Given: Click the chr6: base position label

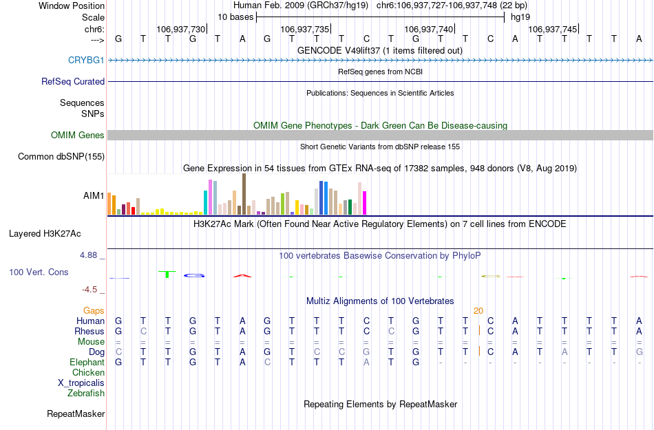Looking at the screenshot, I should 94,29.
